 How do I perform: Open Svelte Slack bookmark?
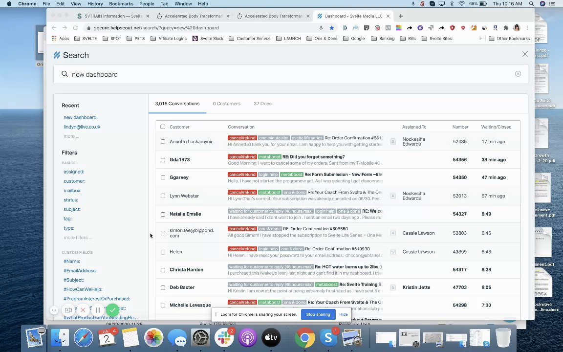coord(208,39)
